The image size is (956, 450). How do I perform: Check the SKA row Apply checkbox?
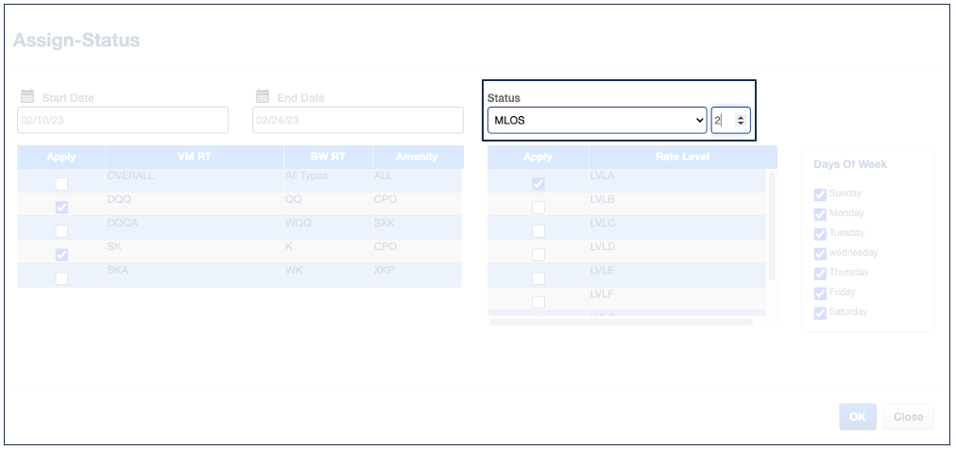61,278
